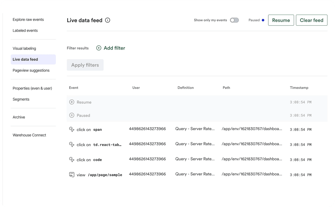Click the timestamp in the Paused row
The image size is (335, 207).
(301, 115)
